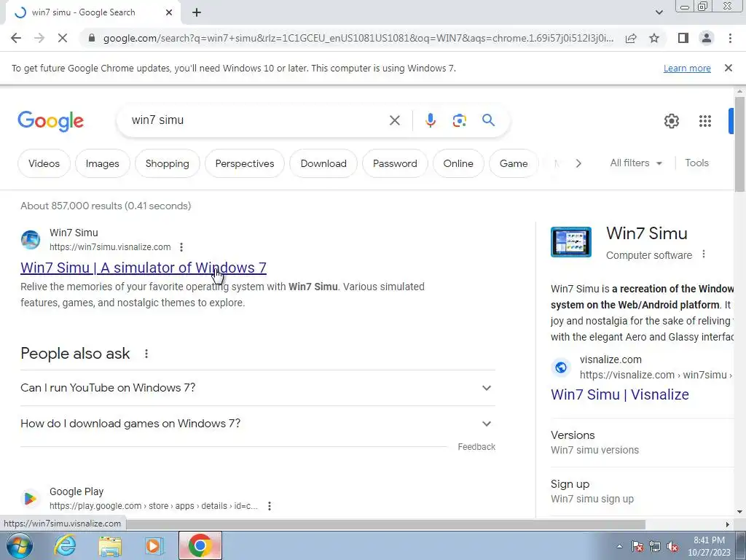Open Windows Media Player from taskbar

pos(154,545)
